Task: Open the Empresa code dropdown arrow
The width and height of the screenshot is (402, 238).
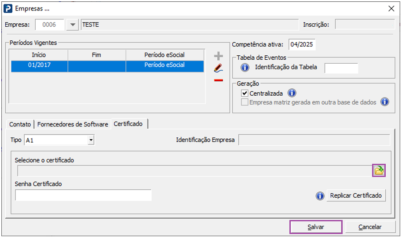Action: point(73,25)
